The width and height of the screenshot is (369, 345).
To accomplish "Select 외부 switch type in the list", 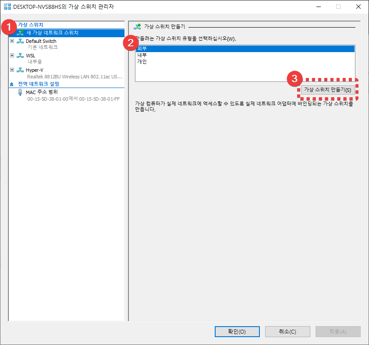I will [142, 49].
